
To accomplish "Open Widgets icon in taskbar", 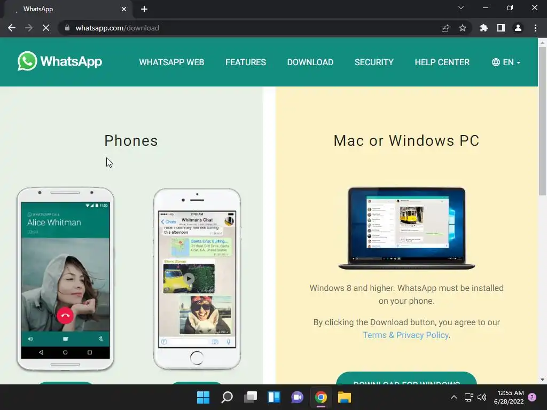I will (274, 397).
